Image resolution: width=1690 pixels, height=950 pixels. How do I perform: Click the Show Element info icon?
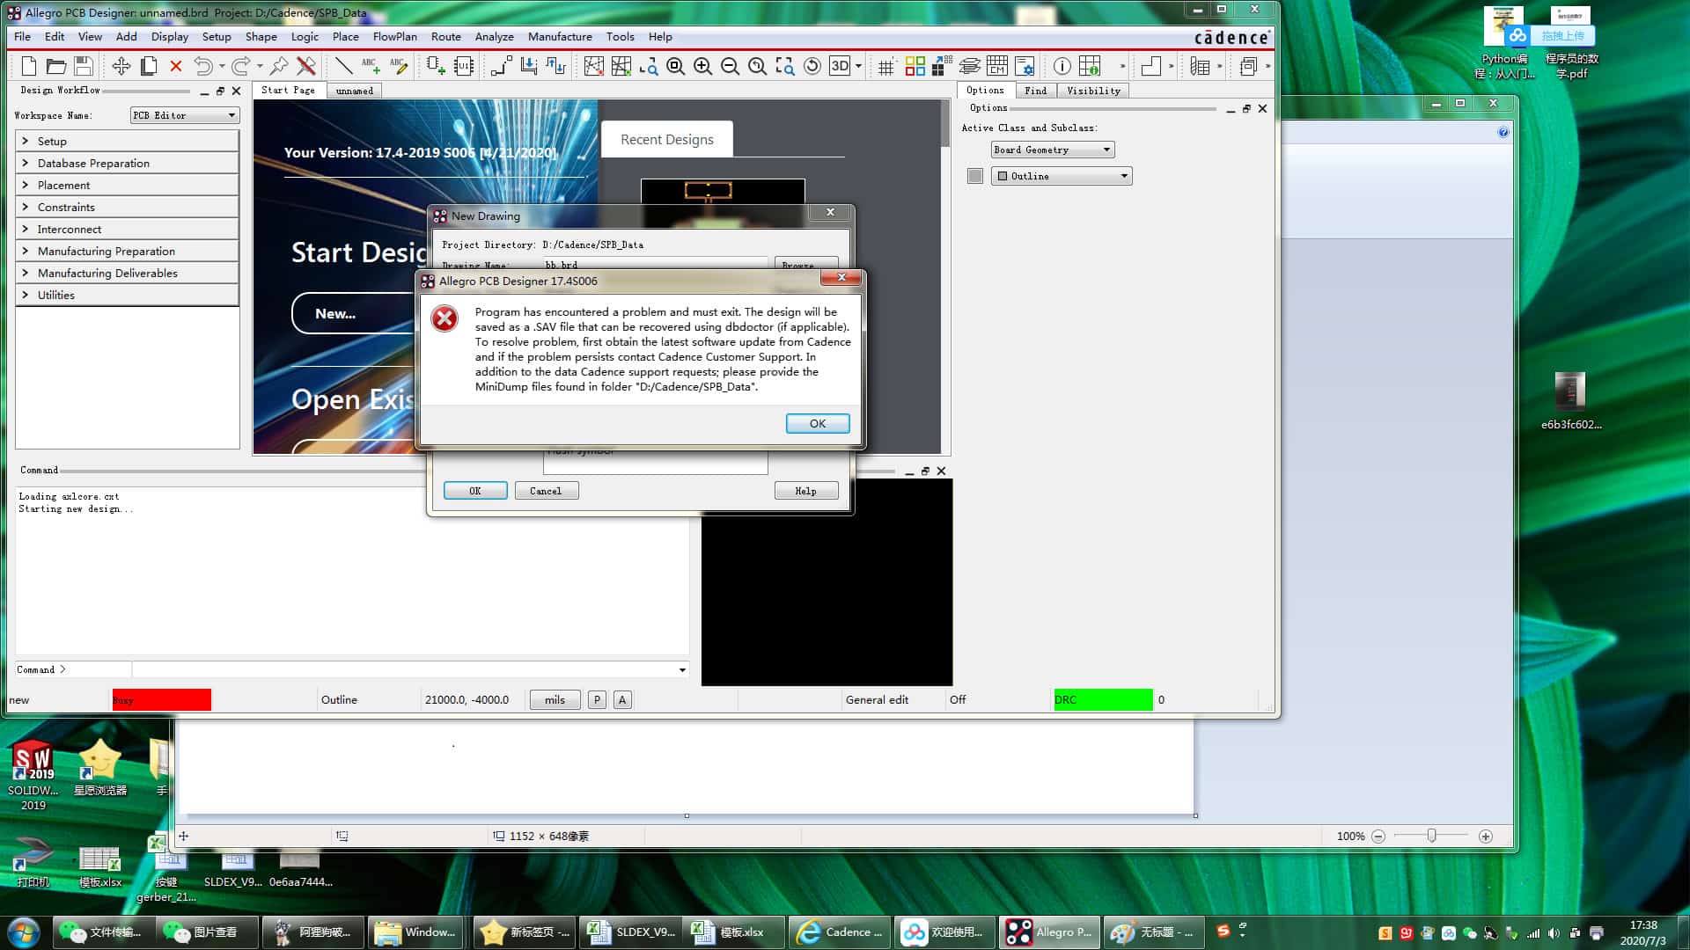[x=1062, y=66]
